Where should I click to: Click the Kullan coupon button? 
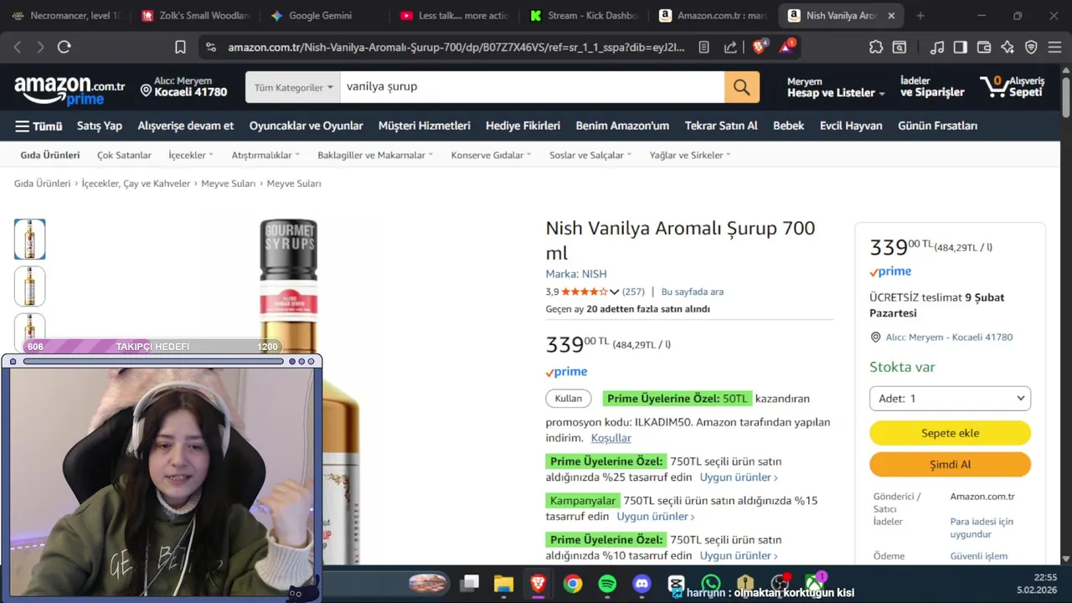click(569, 399)
